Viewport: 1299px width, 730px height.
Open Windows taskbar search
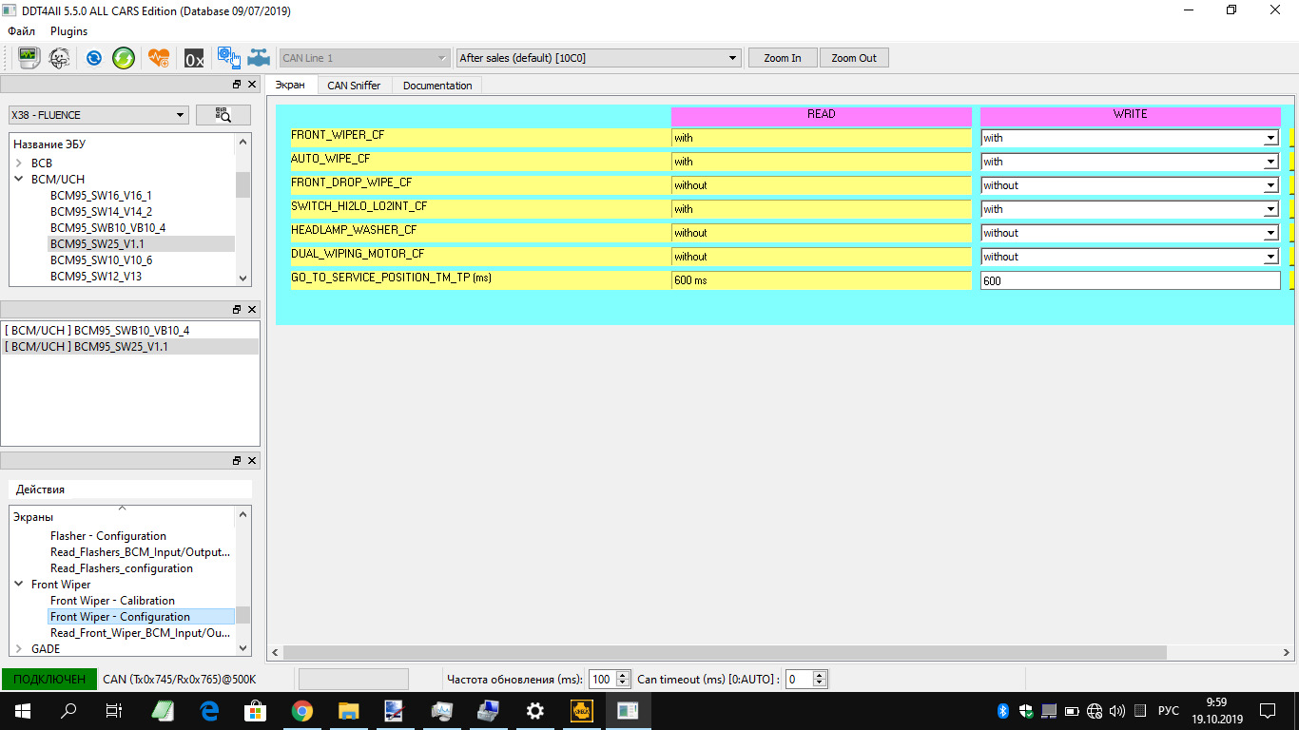(68, 711)
